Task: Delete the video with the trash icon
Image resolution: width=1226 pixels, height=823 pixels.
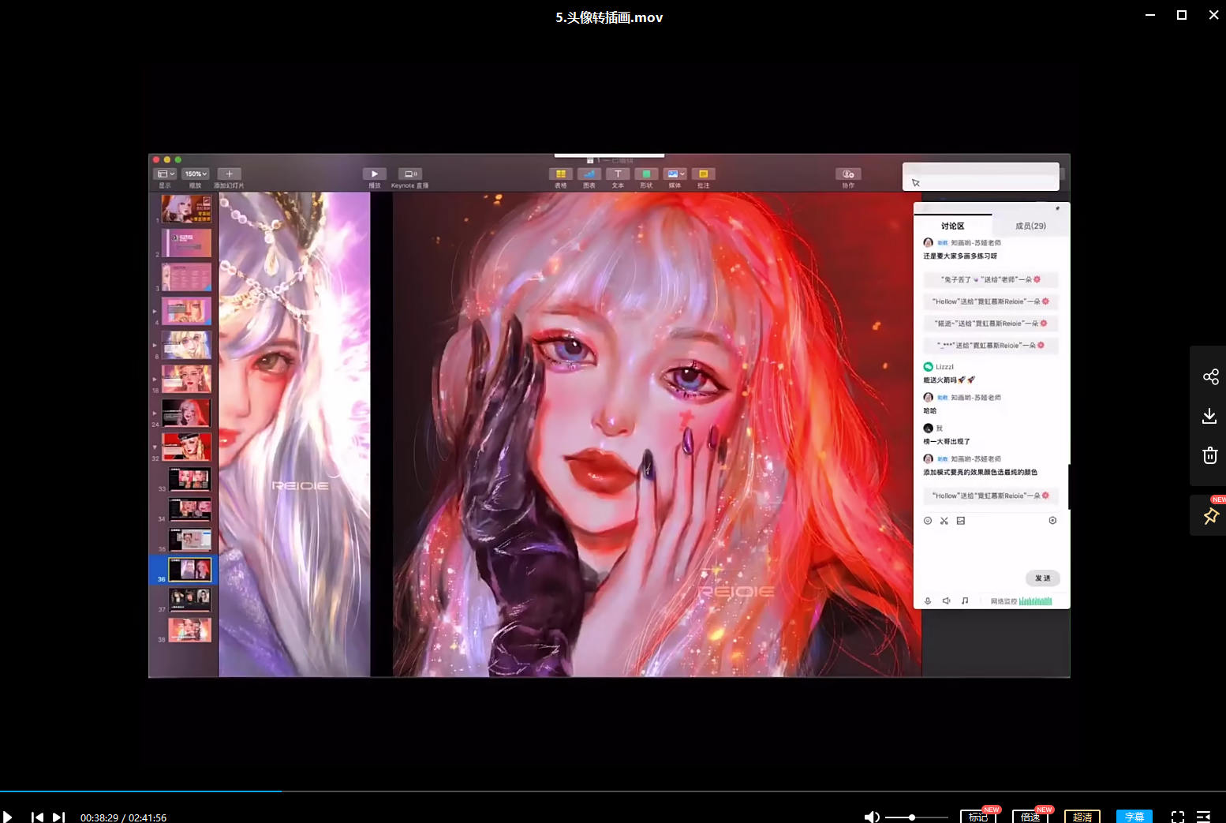Action: pos(1209,455)
